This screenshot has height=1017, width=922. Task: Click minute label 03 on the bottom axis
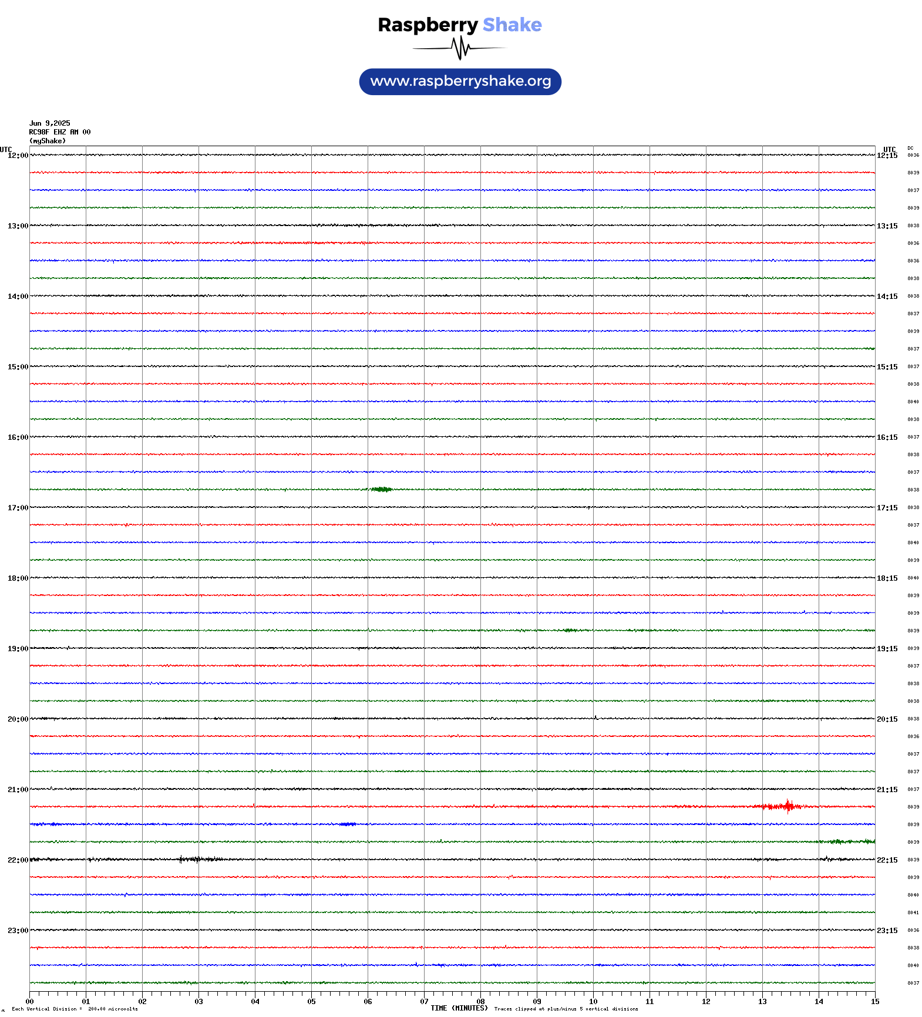point(198,1002)
